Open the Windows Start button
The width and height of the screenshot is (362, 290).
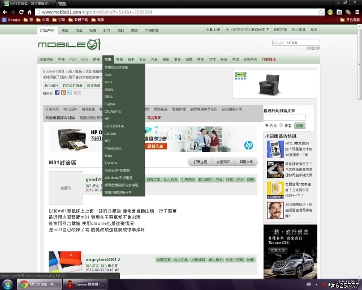pyautogui.click(x=7, y=284)
